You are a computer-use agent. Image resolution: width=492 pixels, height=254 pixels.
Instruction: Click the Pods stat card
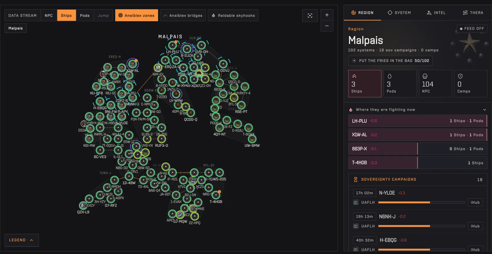click(400, 83)
